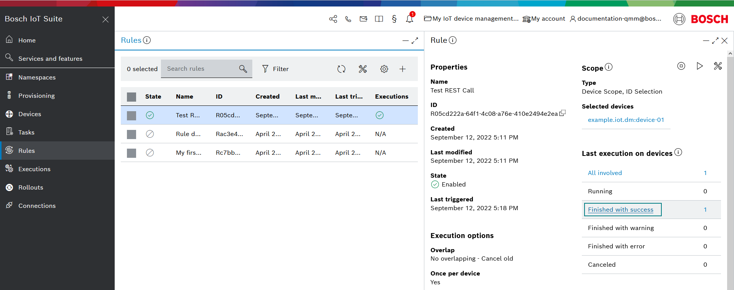Trigger the rule with play icon

[700, 66]
